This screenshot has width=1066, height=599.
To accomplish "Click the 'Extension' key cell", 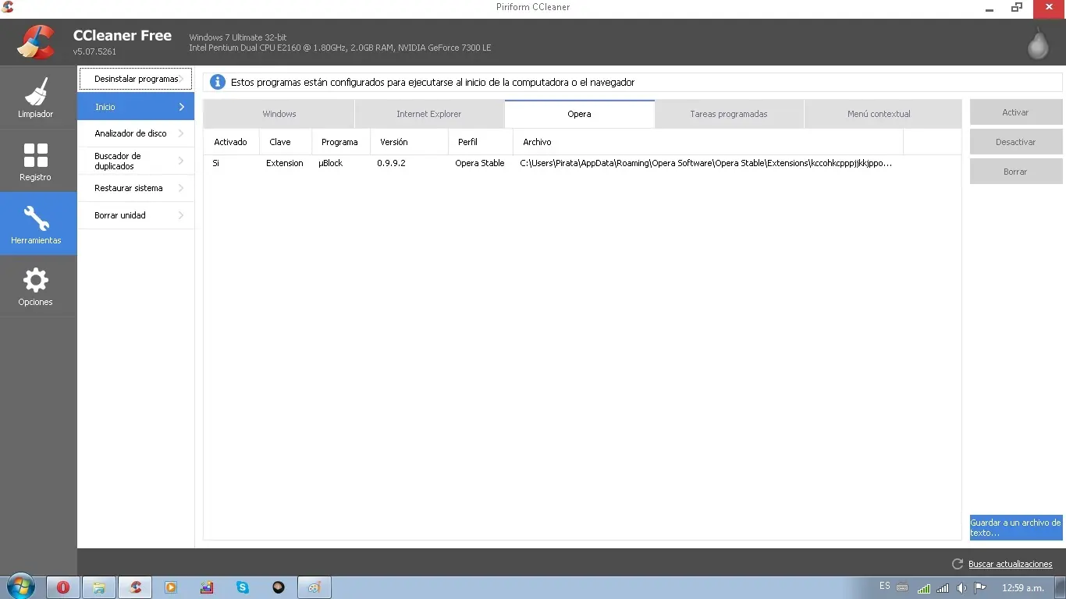I will pyautogui.click(x=285, y=163).
